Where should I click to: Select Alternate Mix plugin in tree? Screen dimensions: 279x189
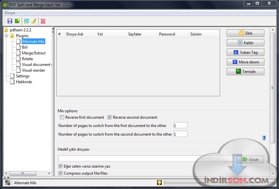pos(33,41)
